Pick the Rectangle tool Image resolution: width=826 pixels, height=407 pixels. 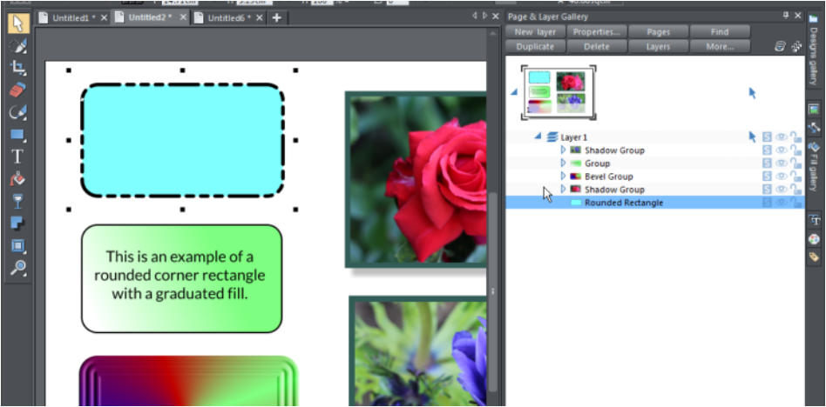(17, 135)
